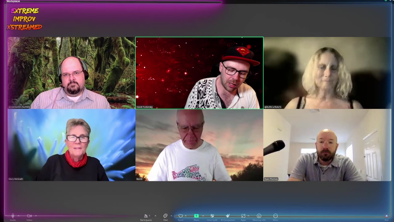
Task: Click the 'Norm' name label
Action: [x=139, y=179]
